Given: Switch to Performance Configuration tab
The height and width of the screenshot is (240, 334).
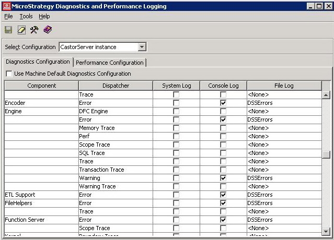Looking at the screenshot, I should coord(110,63).
